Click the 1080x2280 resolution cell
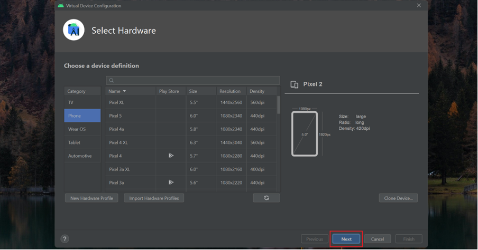Screen dimensions: 478x250 [231, 156]
